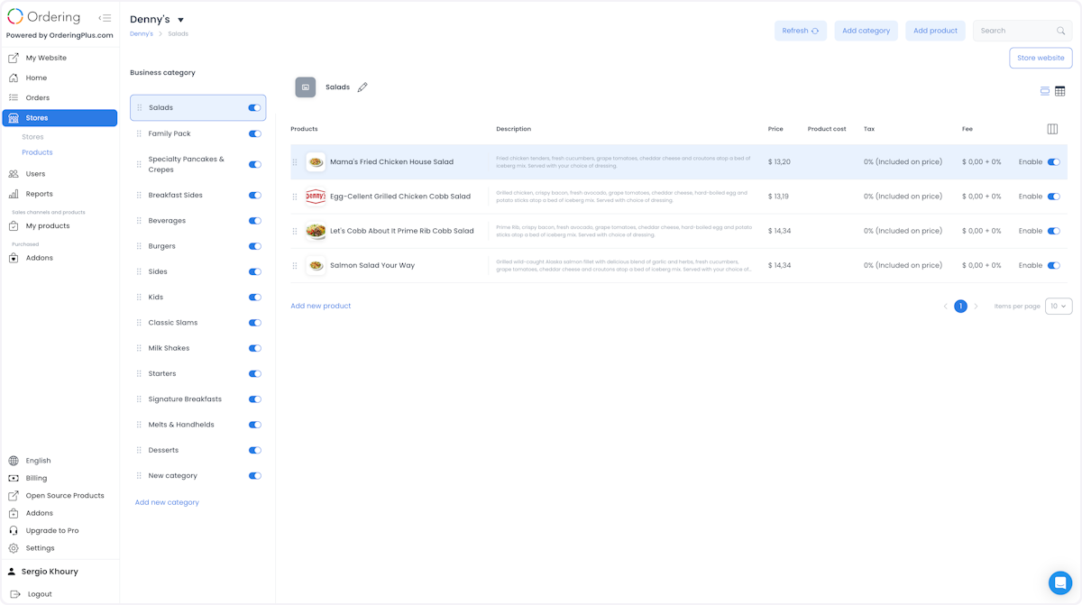Screen dimensions: 1082x605
Task: Click the Denny's breadcrumb link
Action: 142,34
